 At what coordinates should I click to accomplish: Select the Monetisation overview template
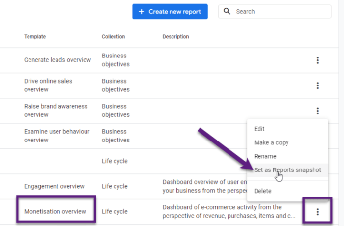click(55, 212)
